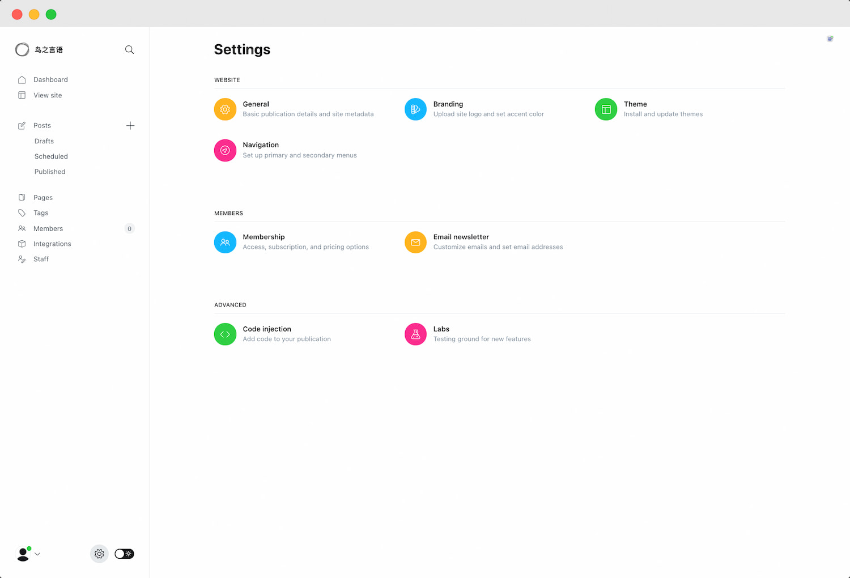Viewport: 850px width, 578px height.
Task: Click the View site link
Action: 48,95
